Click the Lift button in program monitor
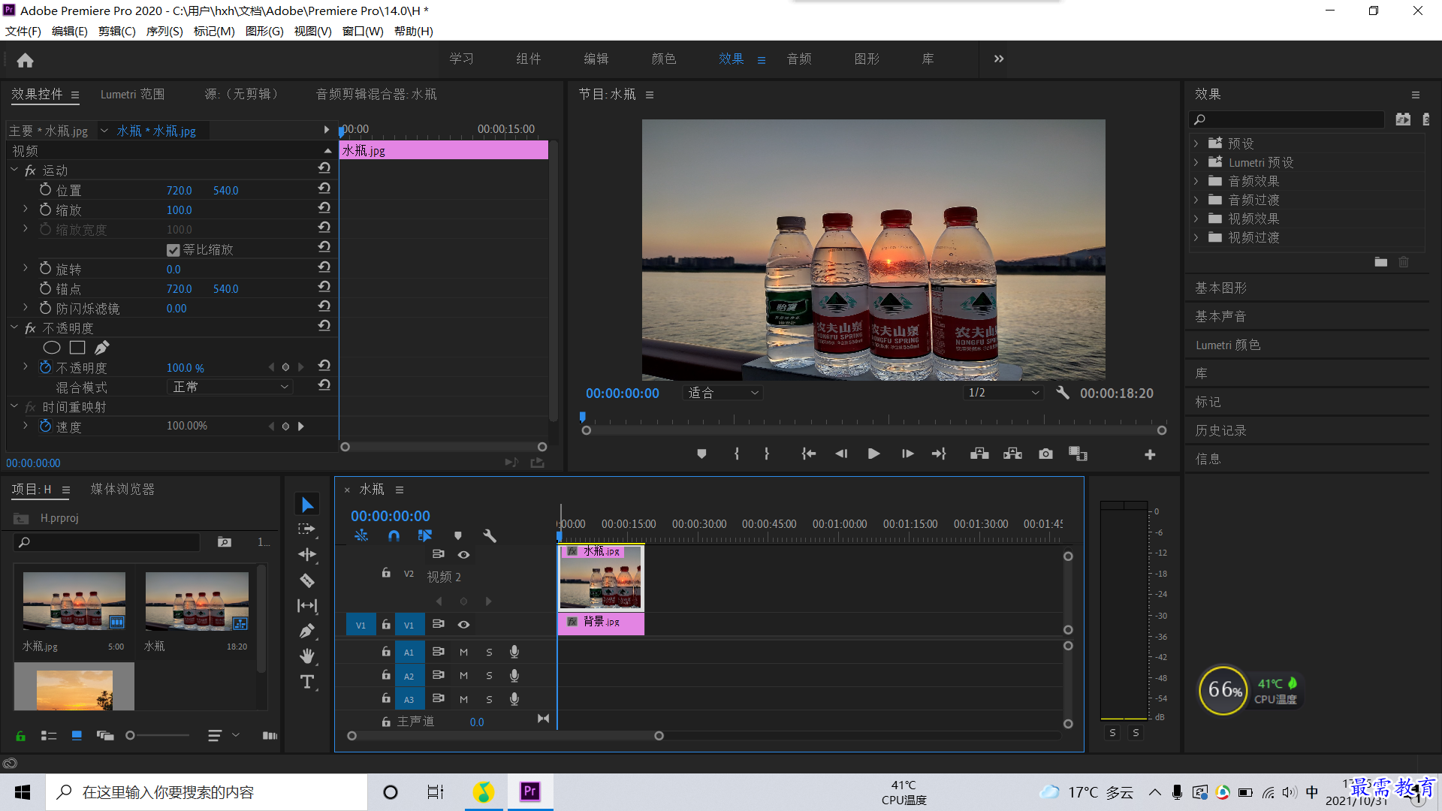The height and width of the screenshot is (811, 1442). coord(979,454)
